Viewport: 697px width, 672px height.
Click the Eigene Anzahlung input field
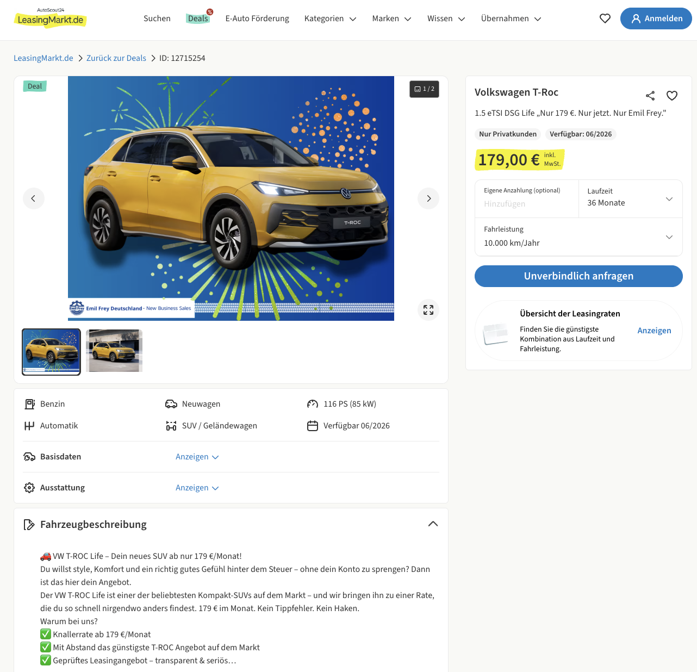pyautogui.click(x=526, y=204)
